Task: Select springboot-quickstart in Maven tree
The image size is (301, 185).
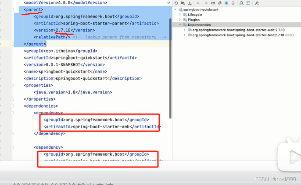Action: (x=201, y=10)
